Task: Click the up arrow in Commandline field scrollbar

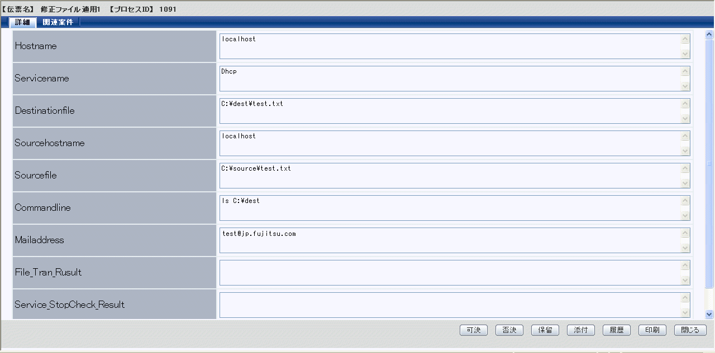Action: click(685, 201)
